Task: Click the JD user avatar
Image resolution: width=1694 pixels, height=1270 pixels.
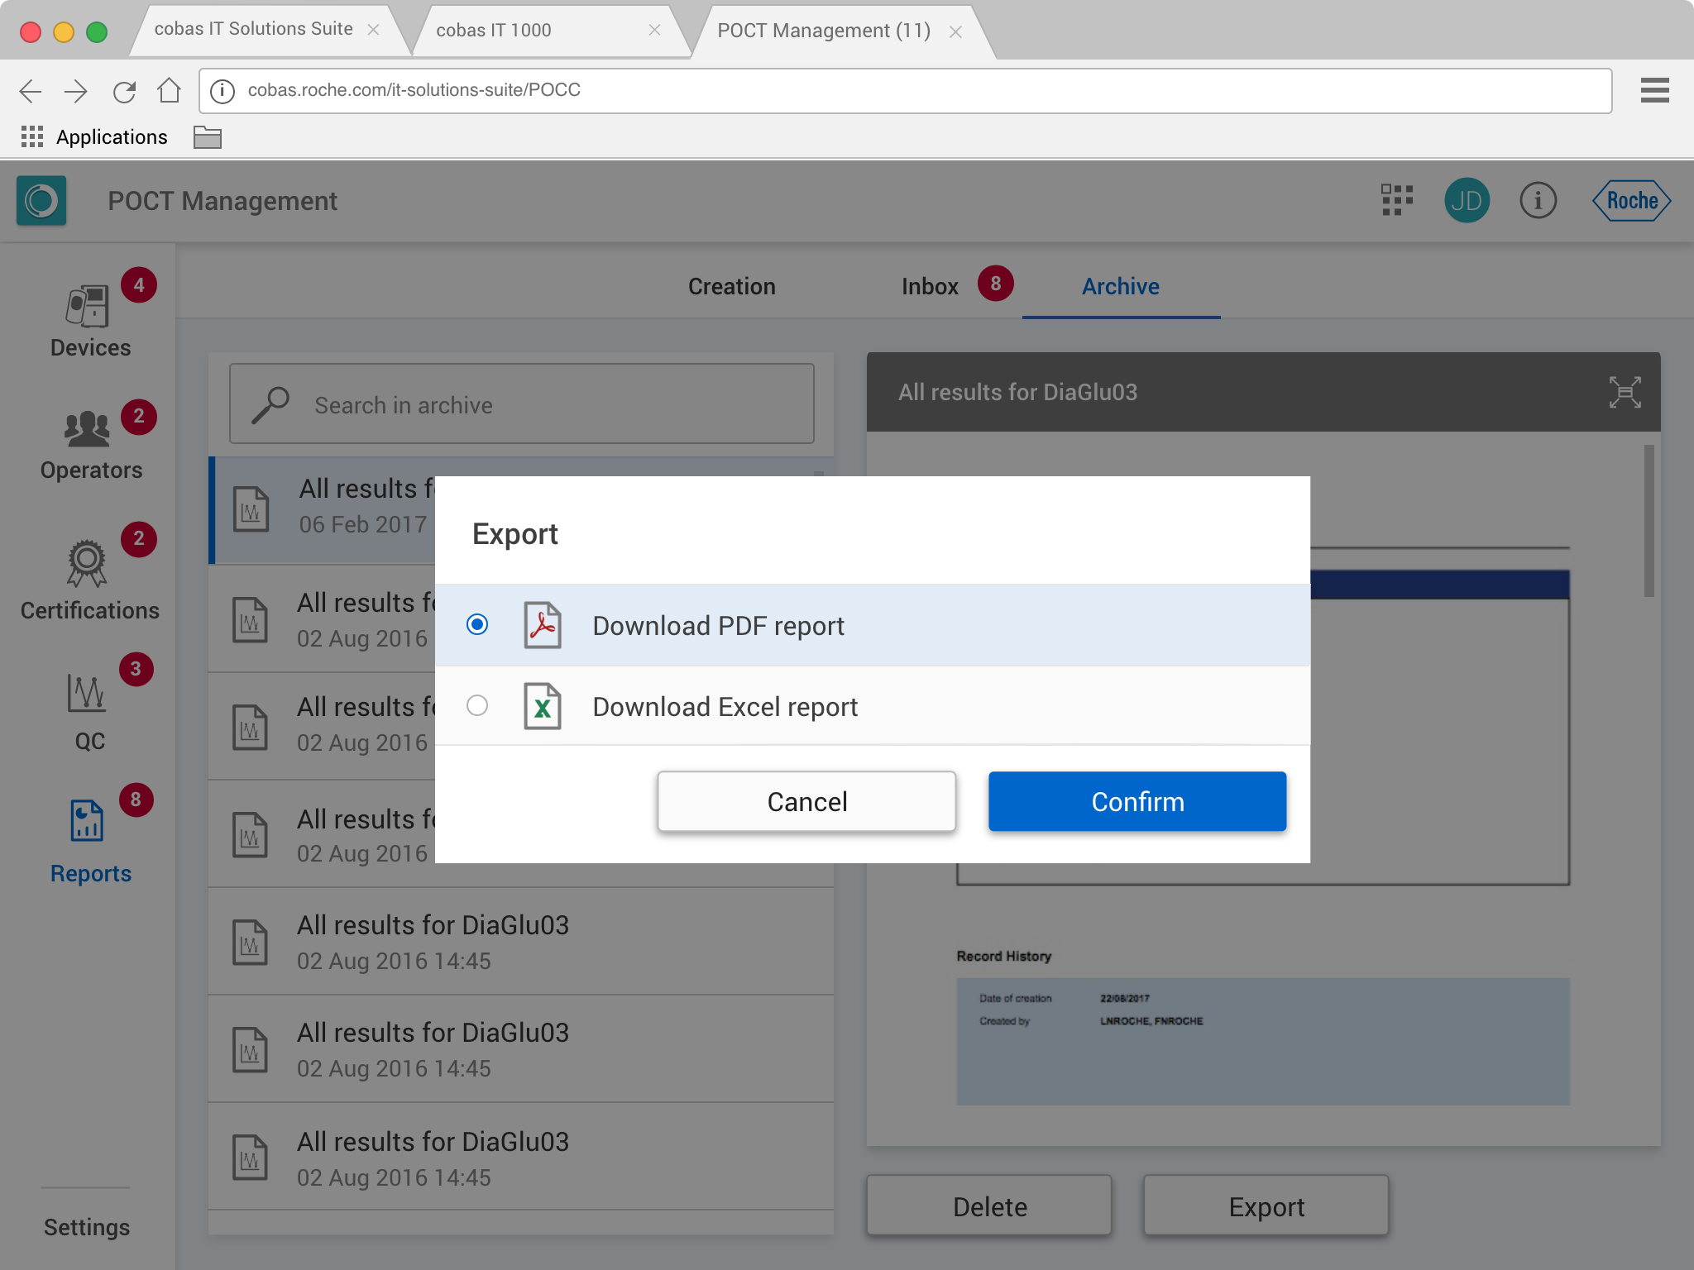Action: [1467, 200]
